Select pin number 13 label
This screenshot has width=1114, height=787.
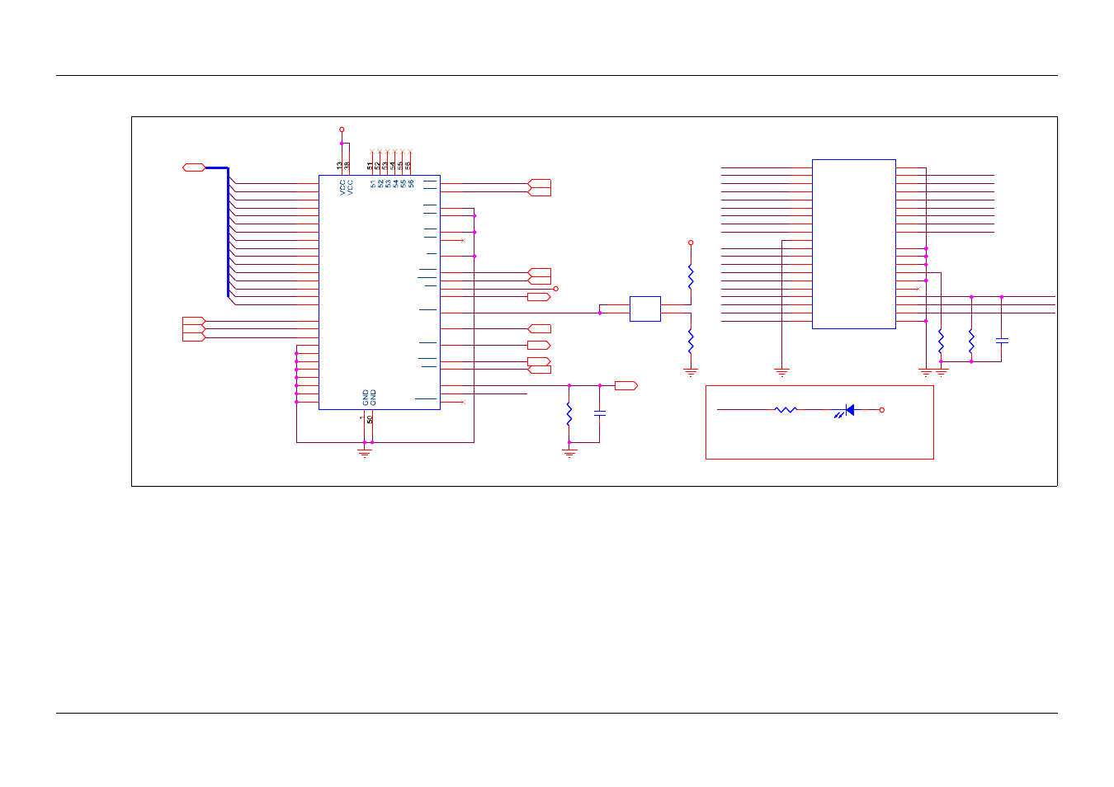(x=339, y=165)
